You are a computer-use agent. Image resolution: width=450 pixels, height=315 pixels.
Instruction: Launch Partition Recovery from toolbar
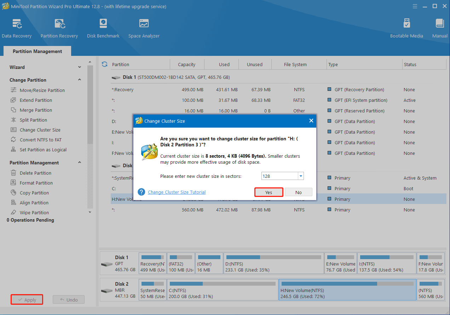pyautogui.click(x=59, y=28)
